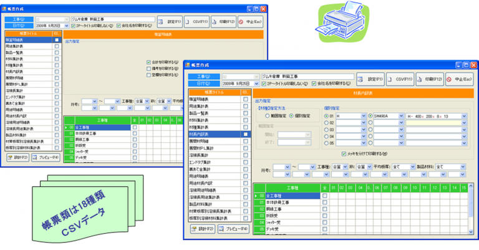Open プレビュー(F4) in the back window

click(46, 158)
